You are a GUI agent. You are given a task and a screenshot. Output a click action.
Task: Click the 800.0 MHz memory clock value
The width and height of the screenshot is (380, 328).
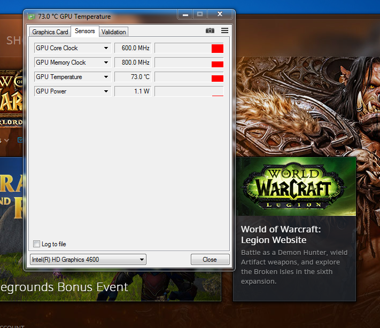[133, 63]
